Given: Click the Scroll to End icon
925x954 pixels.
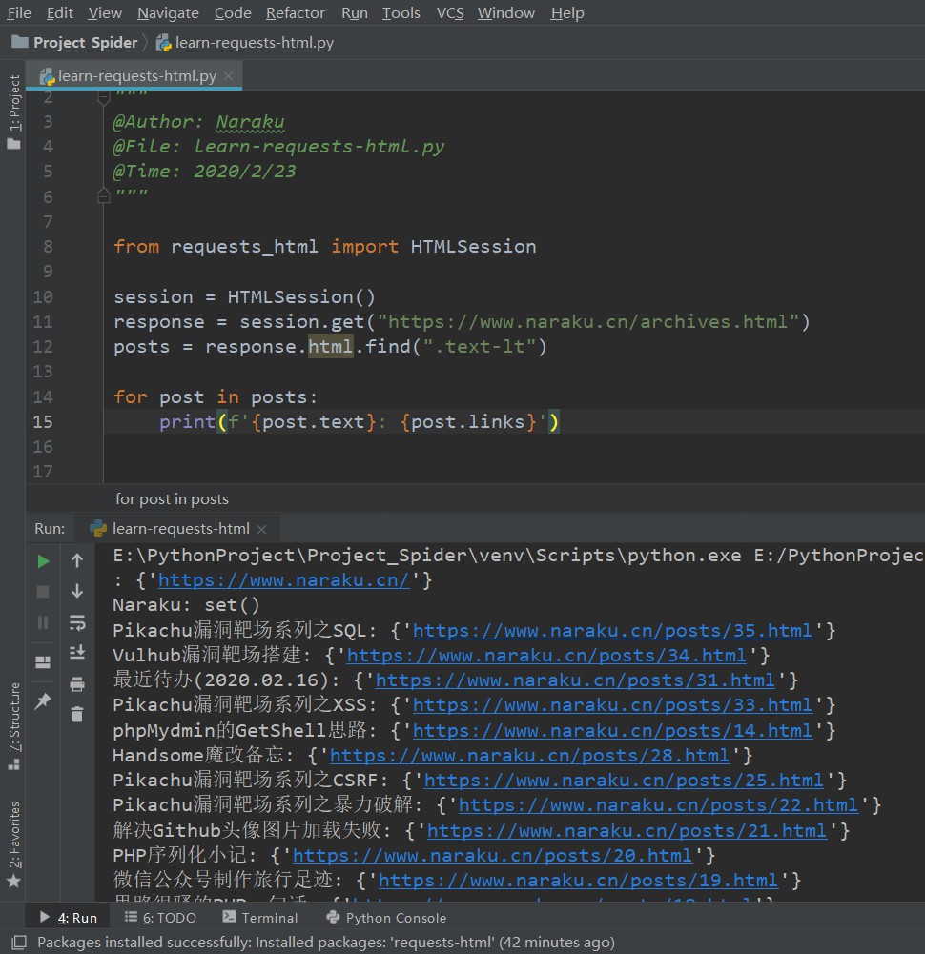Looking at the screenshot, I should point(77,653).
